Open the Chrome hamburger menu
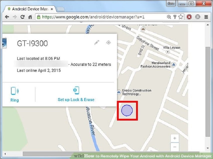This screenshot has width=213, height=159. coord(206,17)
